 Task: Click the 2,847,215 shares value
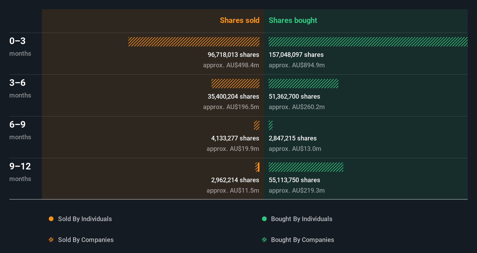pyautogui.click(x=293, y=138)
